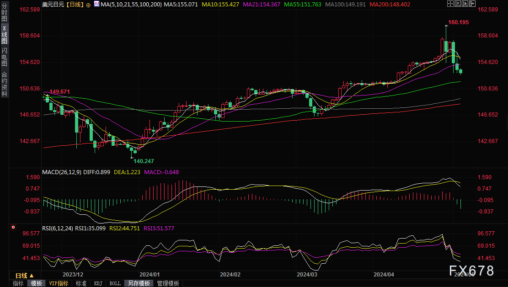Click the circled plus icon beside 日线
Screen dimensions: 508x287
tap(88, 5)
